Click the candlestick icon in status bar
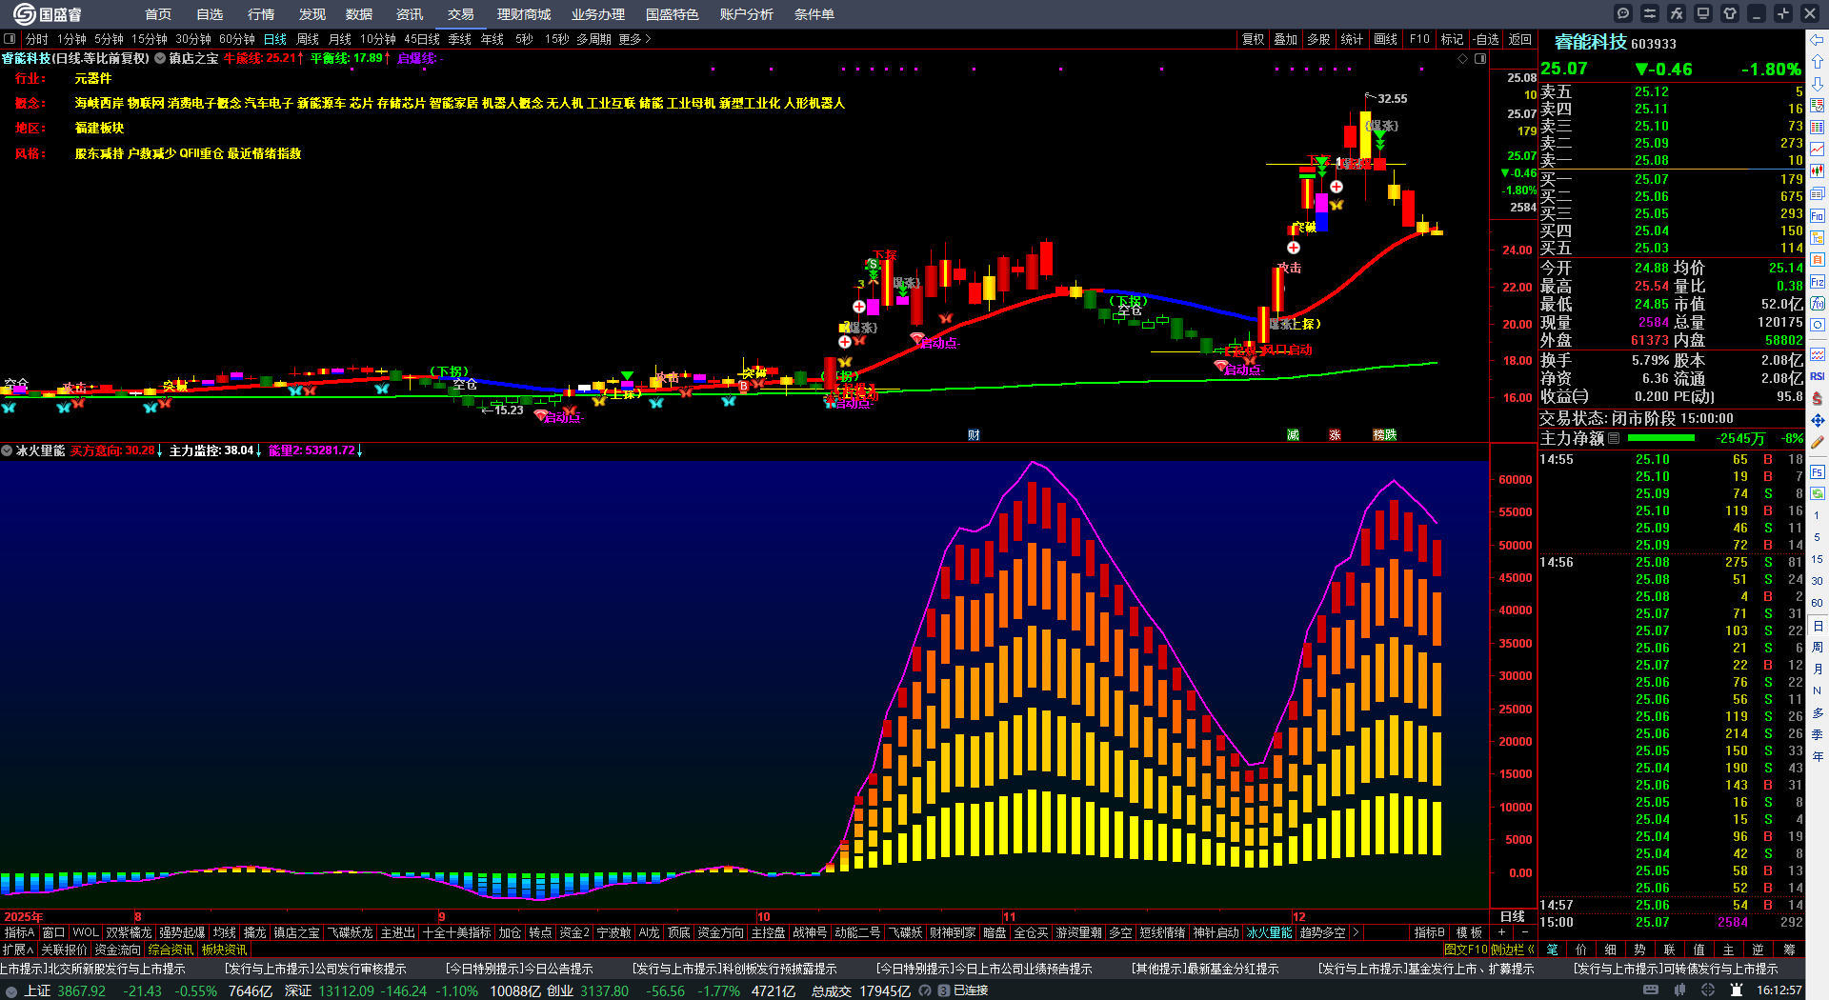 tap(1681, 990)
